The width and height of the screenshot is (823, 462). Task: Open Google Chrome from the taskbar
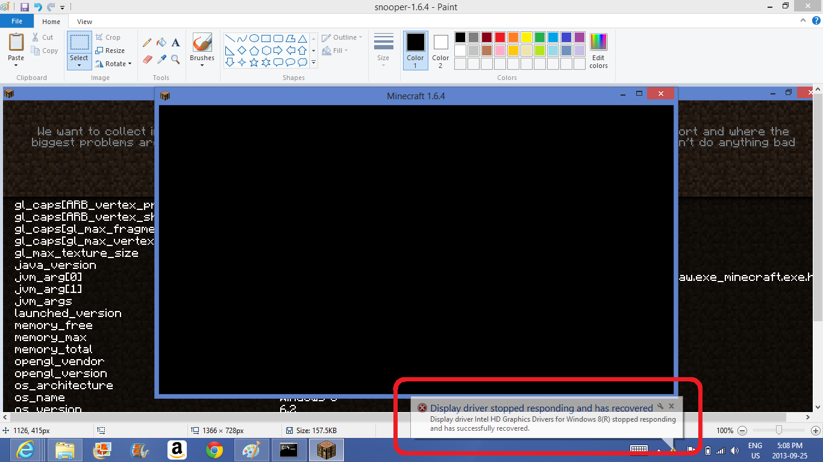pyautogui.click(x=214, y=449)
